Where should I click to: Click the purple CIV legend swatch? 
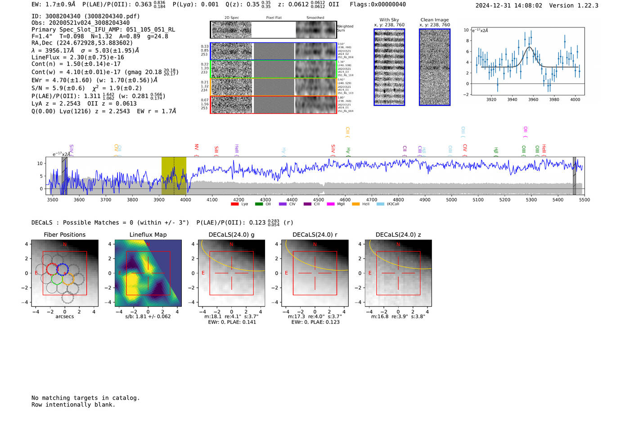tap(283, 204)
